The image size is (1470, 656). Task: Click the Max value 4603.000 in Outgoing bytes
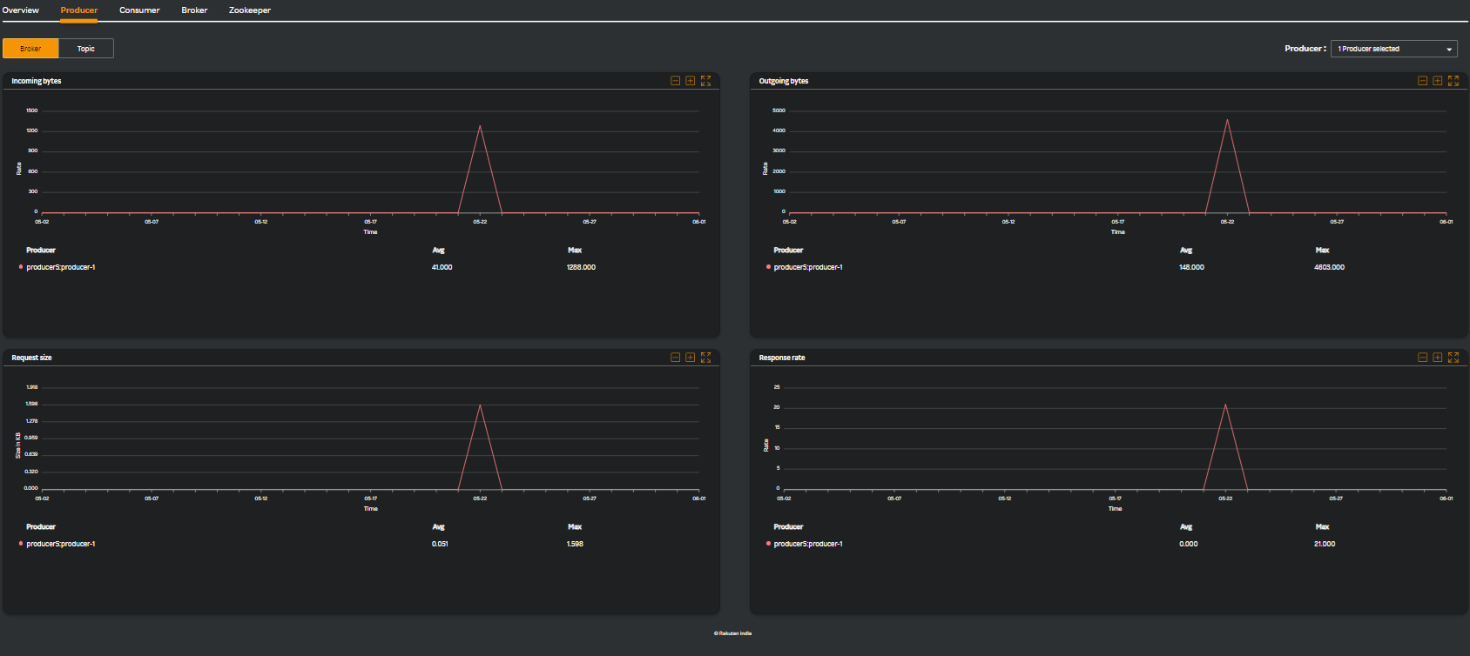pos(1329,267)
